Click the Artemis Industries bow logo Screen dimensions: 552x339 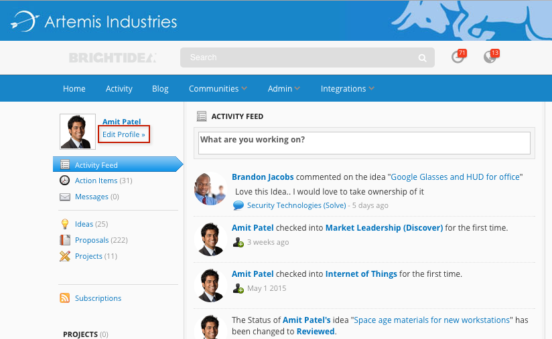(25, 21)
